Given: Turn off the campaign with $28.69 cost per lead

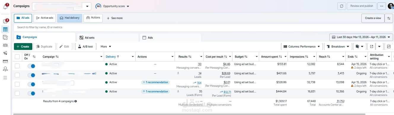Looking at the screenshot, I should (x=31, y=75).
